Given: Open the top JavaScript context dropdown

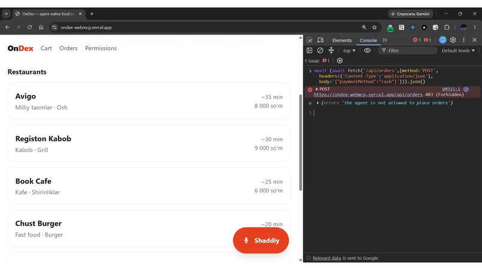Looking at the screenshot, I should (x=349, y=51).
